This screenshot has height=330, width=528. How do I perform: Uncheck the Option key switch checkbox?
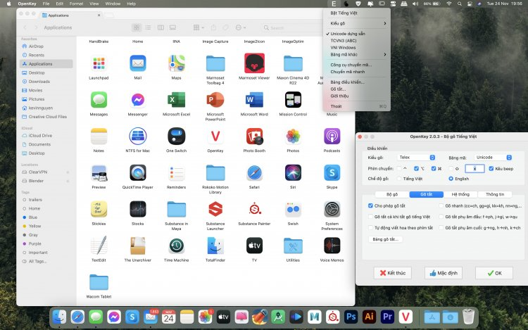click(417, 169)
